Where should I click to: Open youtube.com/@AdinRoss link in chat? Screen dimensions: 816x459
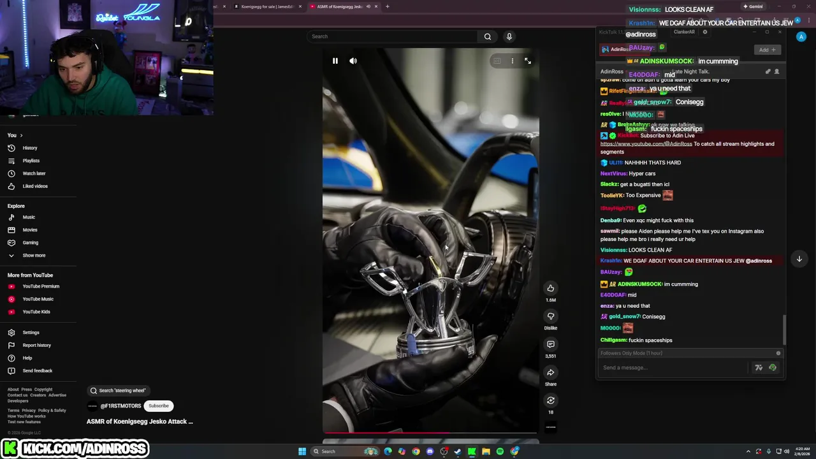646,144
